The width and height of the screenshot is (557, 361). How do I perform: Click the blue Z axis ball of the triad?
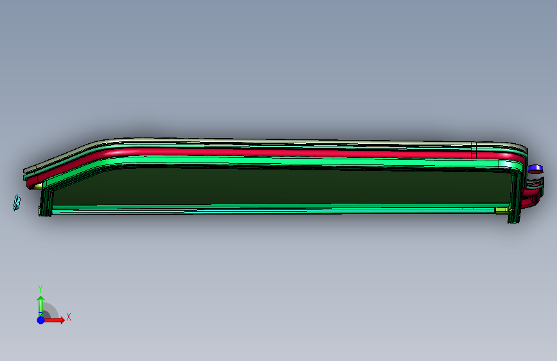click(x=41, y=320)
